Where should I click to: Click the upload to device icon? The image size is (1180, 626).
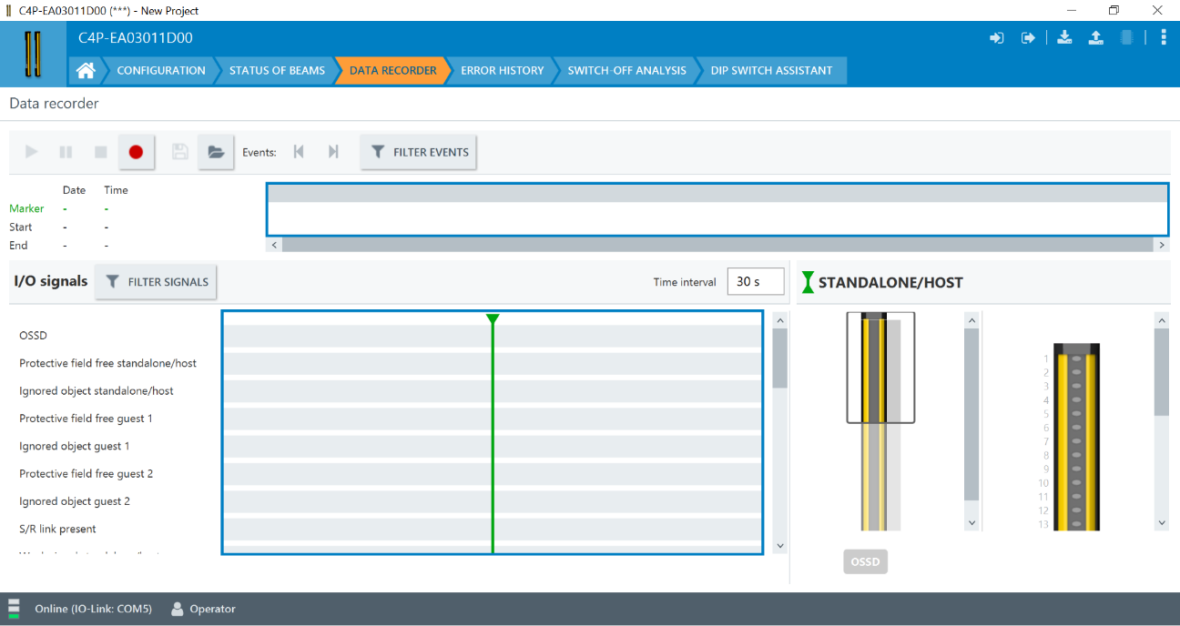(1096, 38)
